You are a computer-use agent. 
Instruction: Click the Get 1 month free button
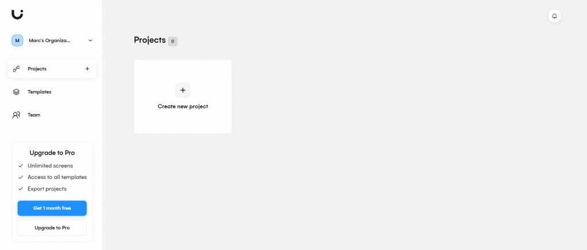click(52, 208)
